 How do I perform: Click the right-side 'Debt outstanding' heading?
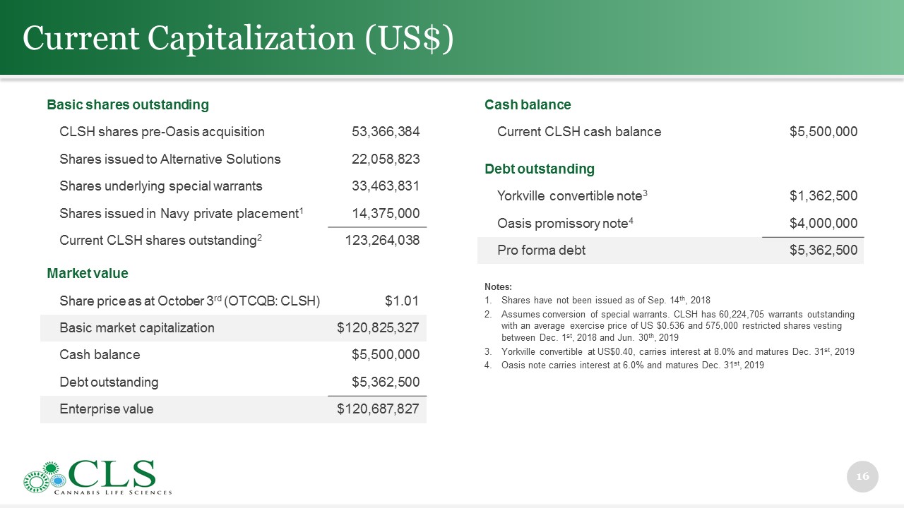(x=540, y=169)
